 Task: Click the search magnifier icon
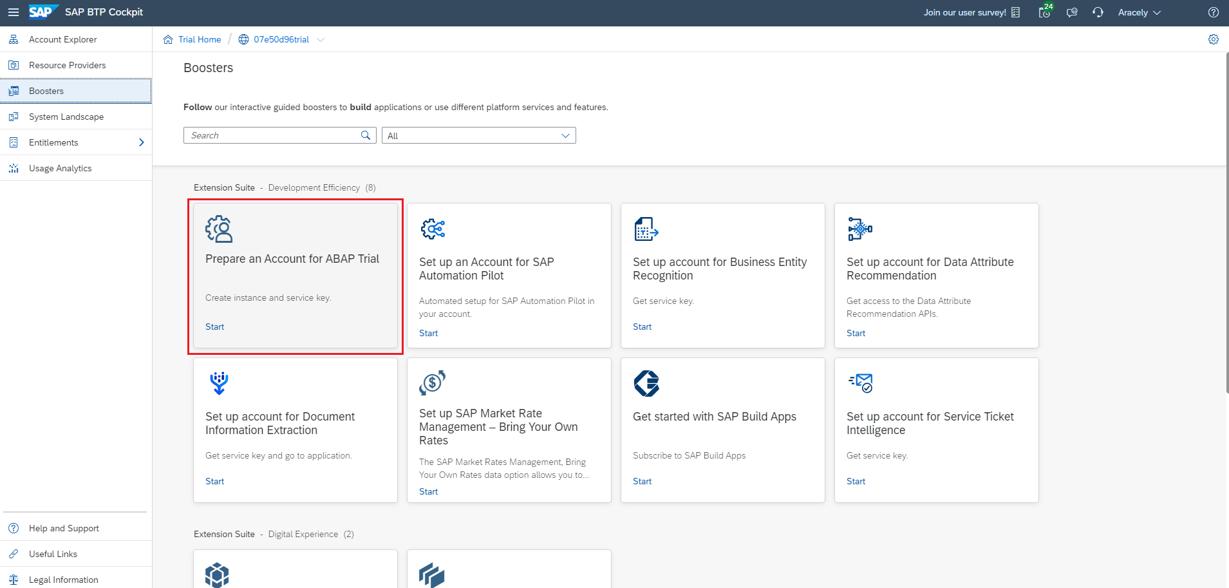click(x=366, y=135)
